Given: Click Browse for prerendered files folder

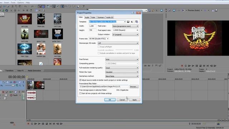Looking at the screenshot, I should [x=134, y=87].
